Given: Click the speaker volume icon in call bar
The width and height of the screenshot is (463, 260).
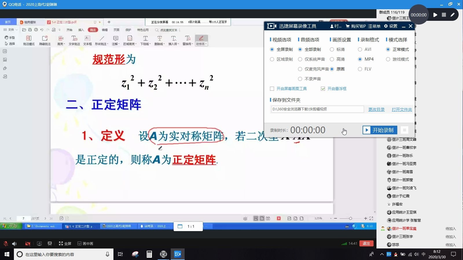Looking at the screenshot, I should 14,244.
